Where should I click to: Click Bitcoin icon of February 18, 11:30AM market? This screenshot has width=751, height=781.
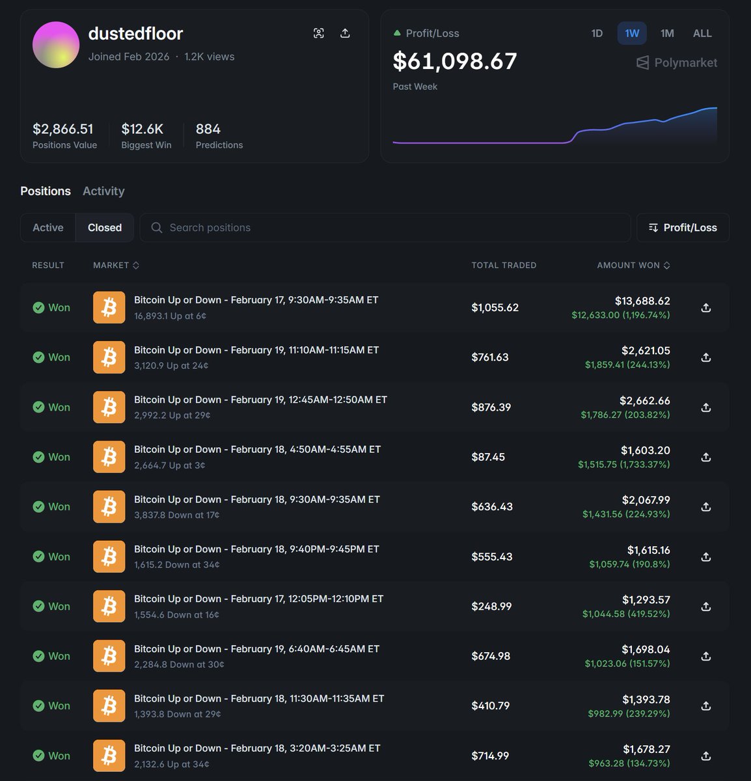[x=109, y=706]
